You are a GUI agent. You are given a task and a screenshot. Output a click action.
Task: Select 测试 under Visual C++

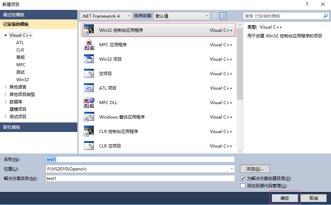click(x=20, y=72)
